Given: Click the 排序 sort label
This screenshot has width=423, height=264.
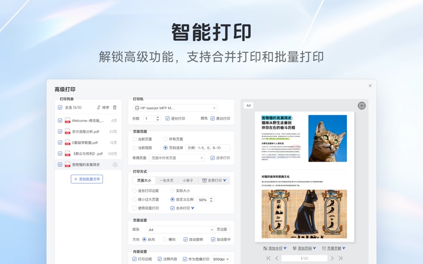Looking at the screenshot, I should 105,108.
